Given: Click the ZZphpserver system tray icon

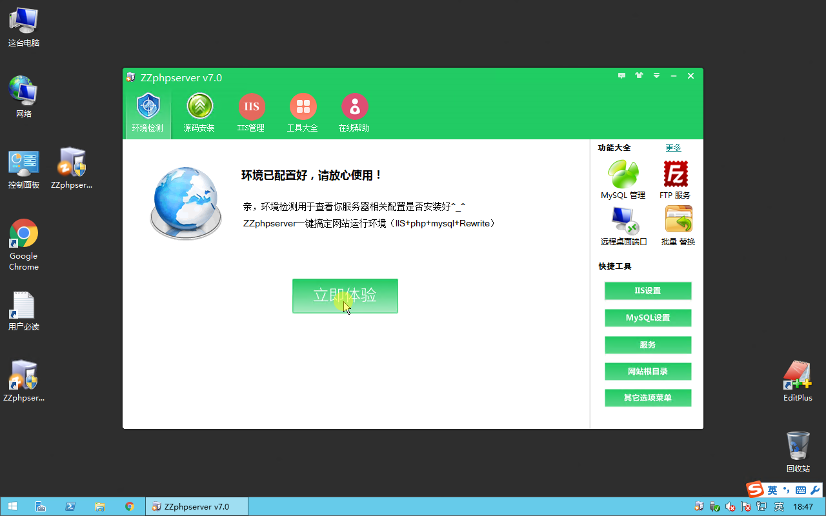Looking at the screenshot, I should point(700,507).
